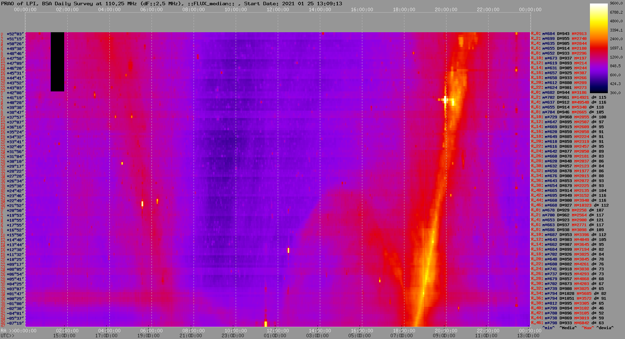Click the stats row containing 'D=1028'
Screen dimensions: 625x339
[x=569, y=294]
